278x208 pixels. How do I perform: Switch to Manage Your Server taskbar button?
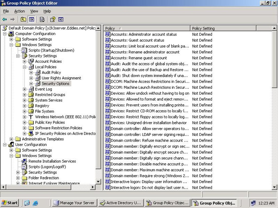(75, 203)
